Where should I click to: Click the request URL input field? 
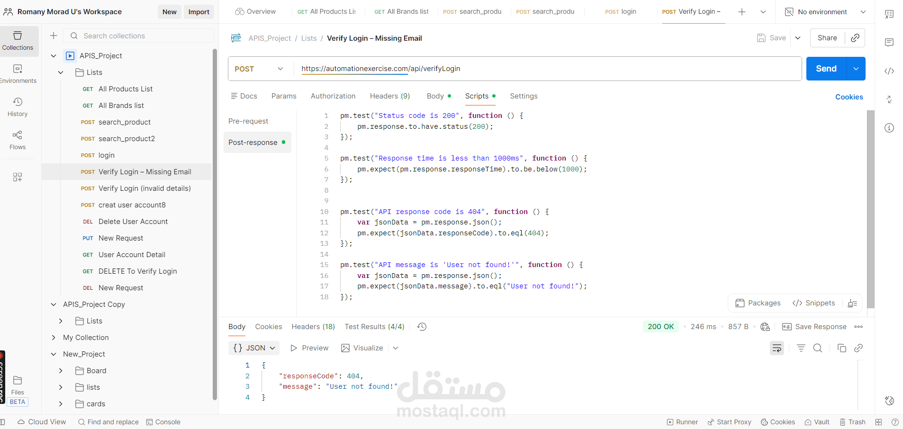point(547,69)
